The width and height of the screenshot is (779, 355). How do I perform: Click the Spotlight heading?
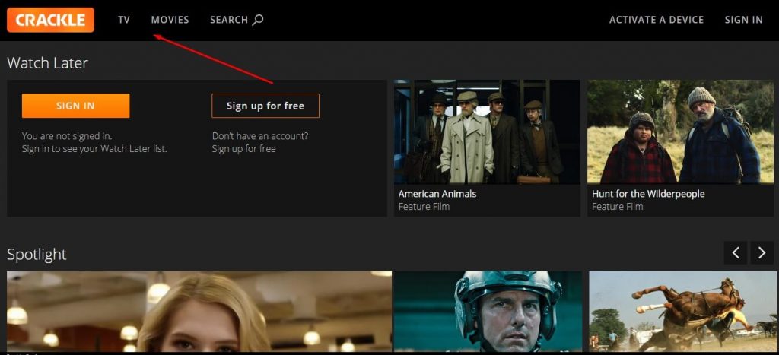point(37,255)
